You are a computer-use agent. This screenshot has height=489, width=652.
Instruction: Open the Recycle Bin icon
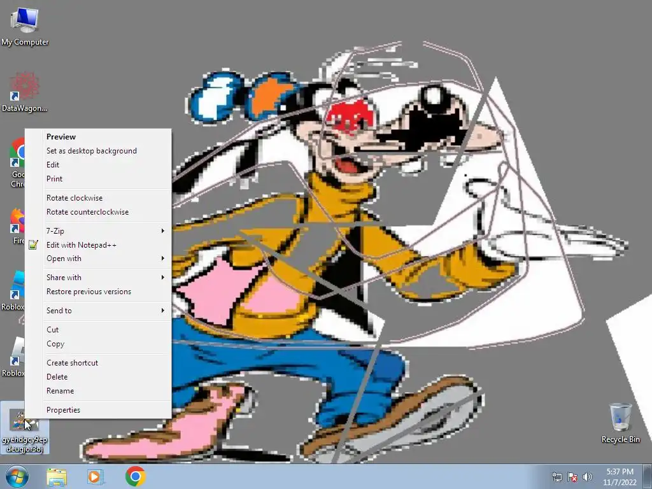[620, 423]
